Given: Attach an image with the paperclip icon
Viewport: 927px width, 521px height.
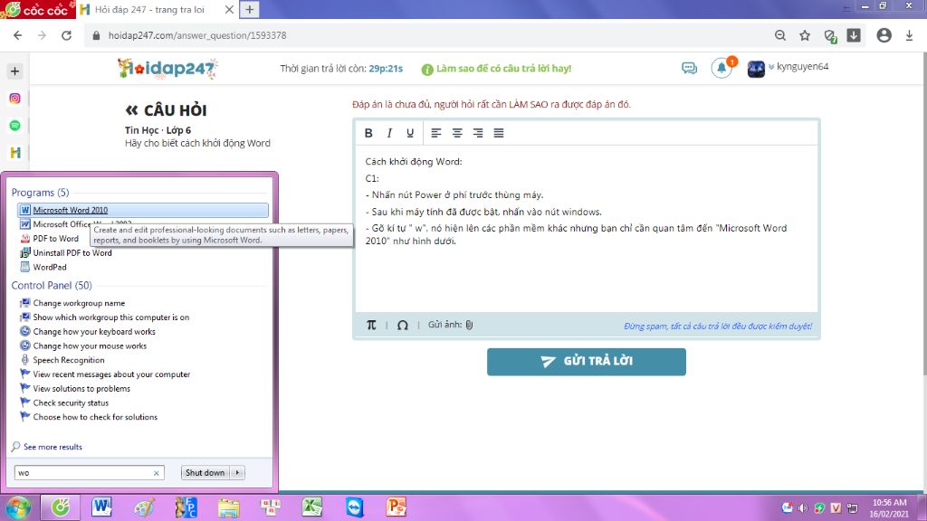Looking at the screenshot, I should 470,325.
